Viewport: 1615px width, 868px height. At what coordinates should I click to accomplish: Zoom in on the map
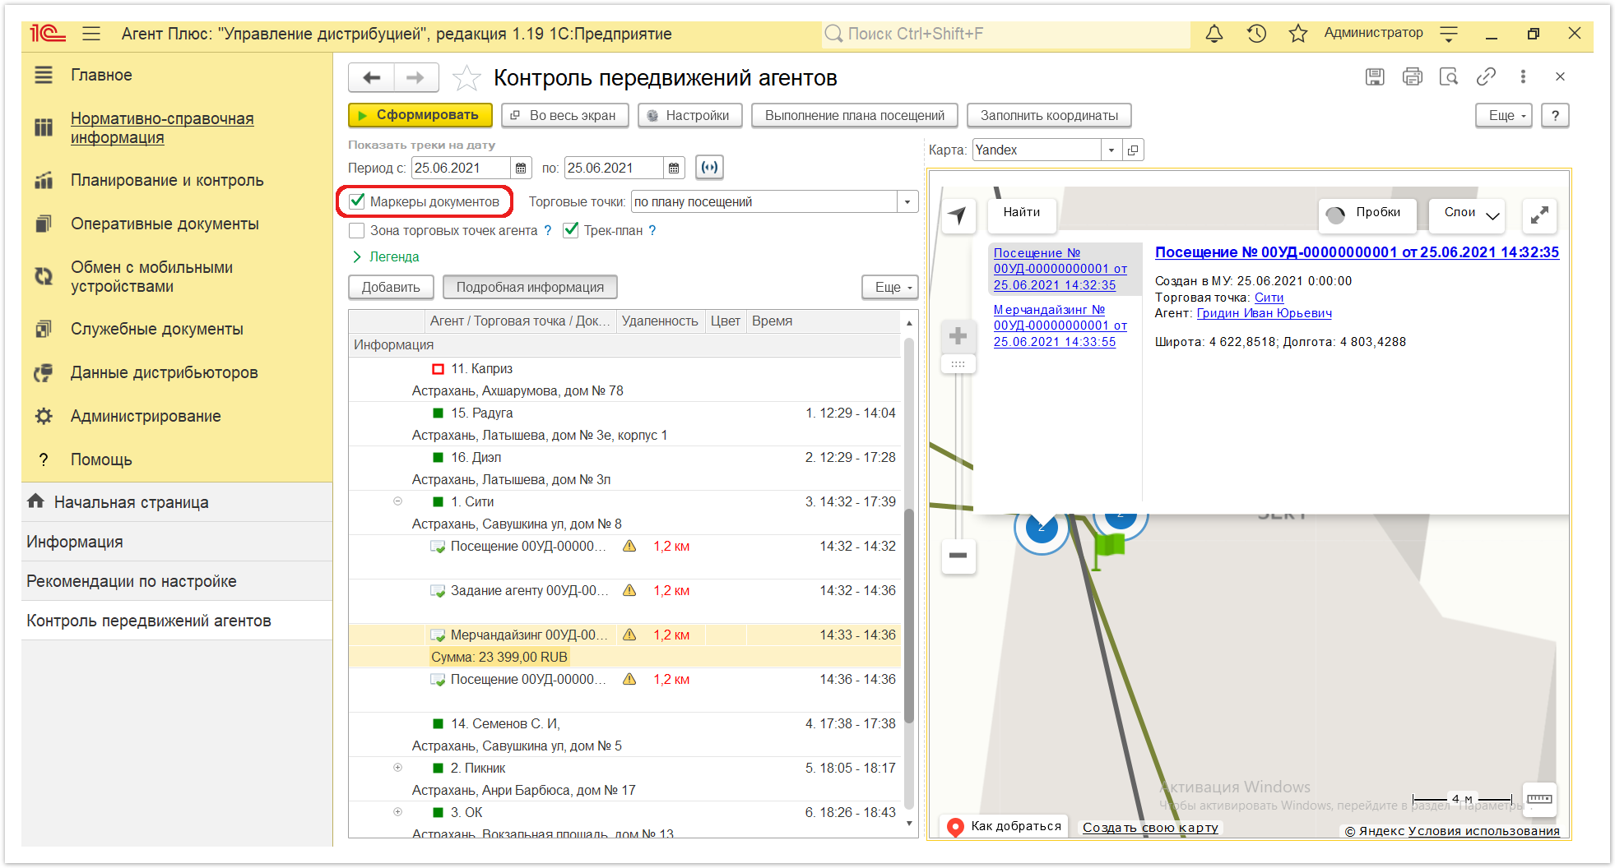coord(958,335)
